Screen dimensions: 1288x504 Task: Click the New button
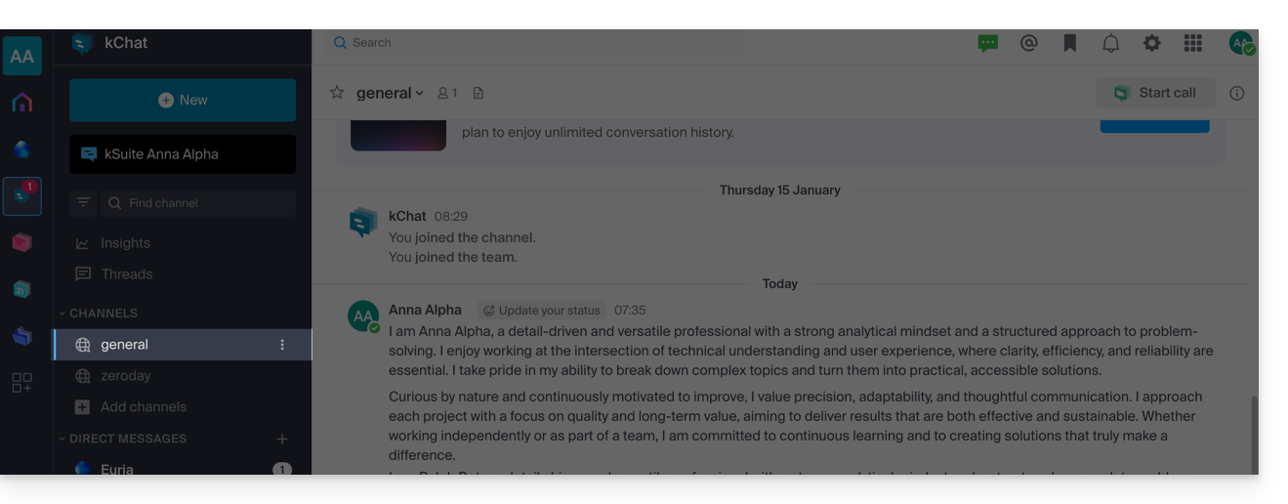pyautogui.click(x=183, y=100)
